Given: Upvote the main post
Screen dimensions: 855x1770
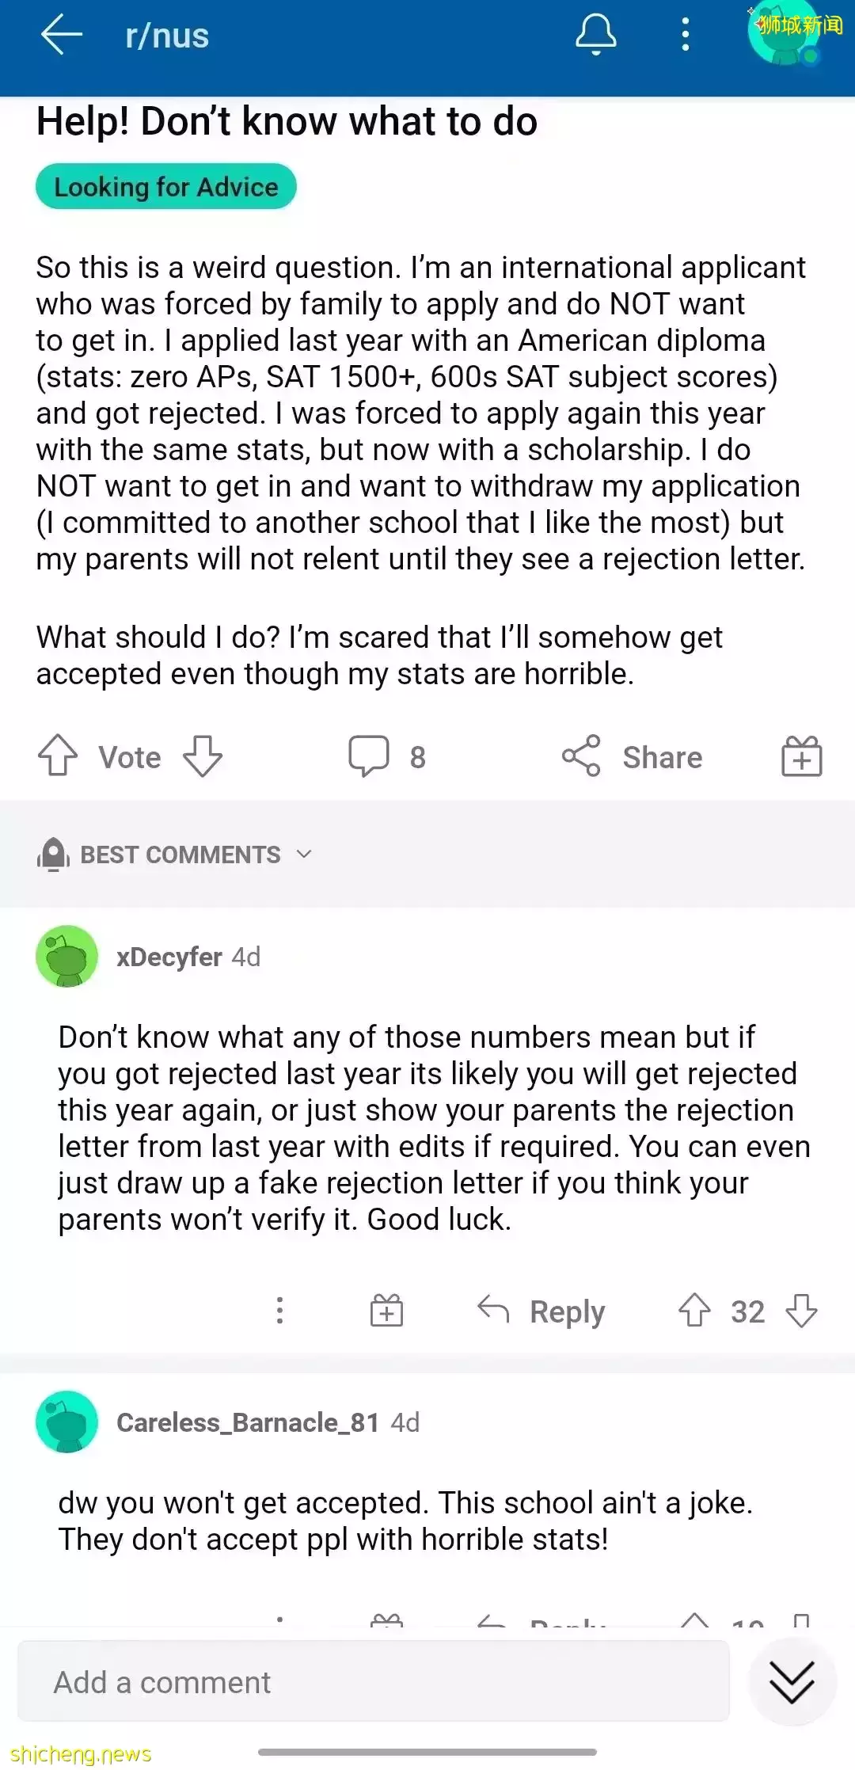Looking at the screenshot, I should pyautogui.click(x=58, y=756).
